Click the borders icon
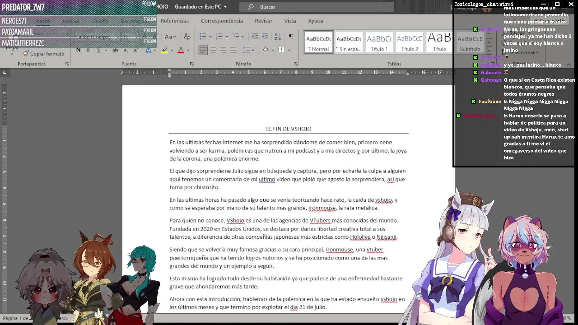578x325 pixels. coord(281,50)
